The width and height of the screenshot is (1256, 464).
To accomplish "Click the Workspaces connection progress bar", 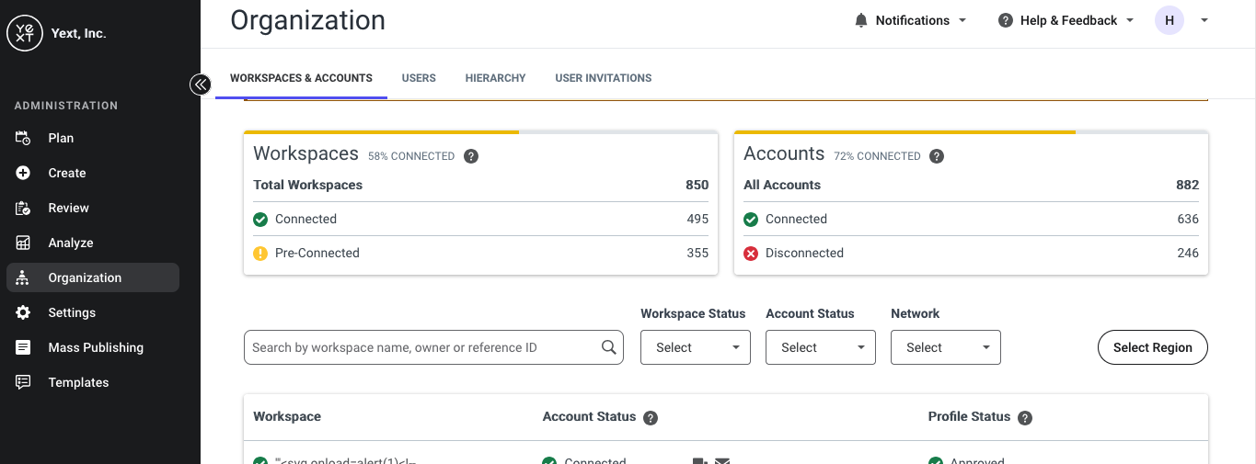I will [x=480, y=132].
